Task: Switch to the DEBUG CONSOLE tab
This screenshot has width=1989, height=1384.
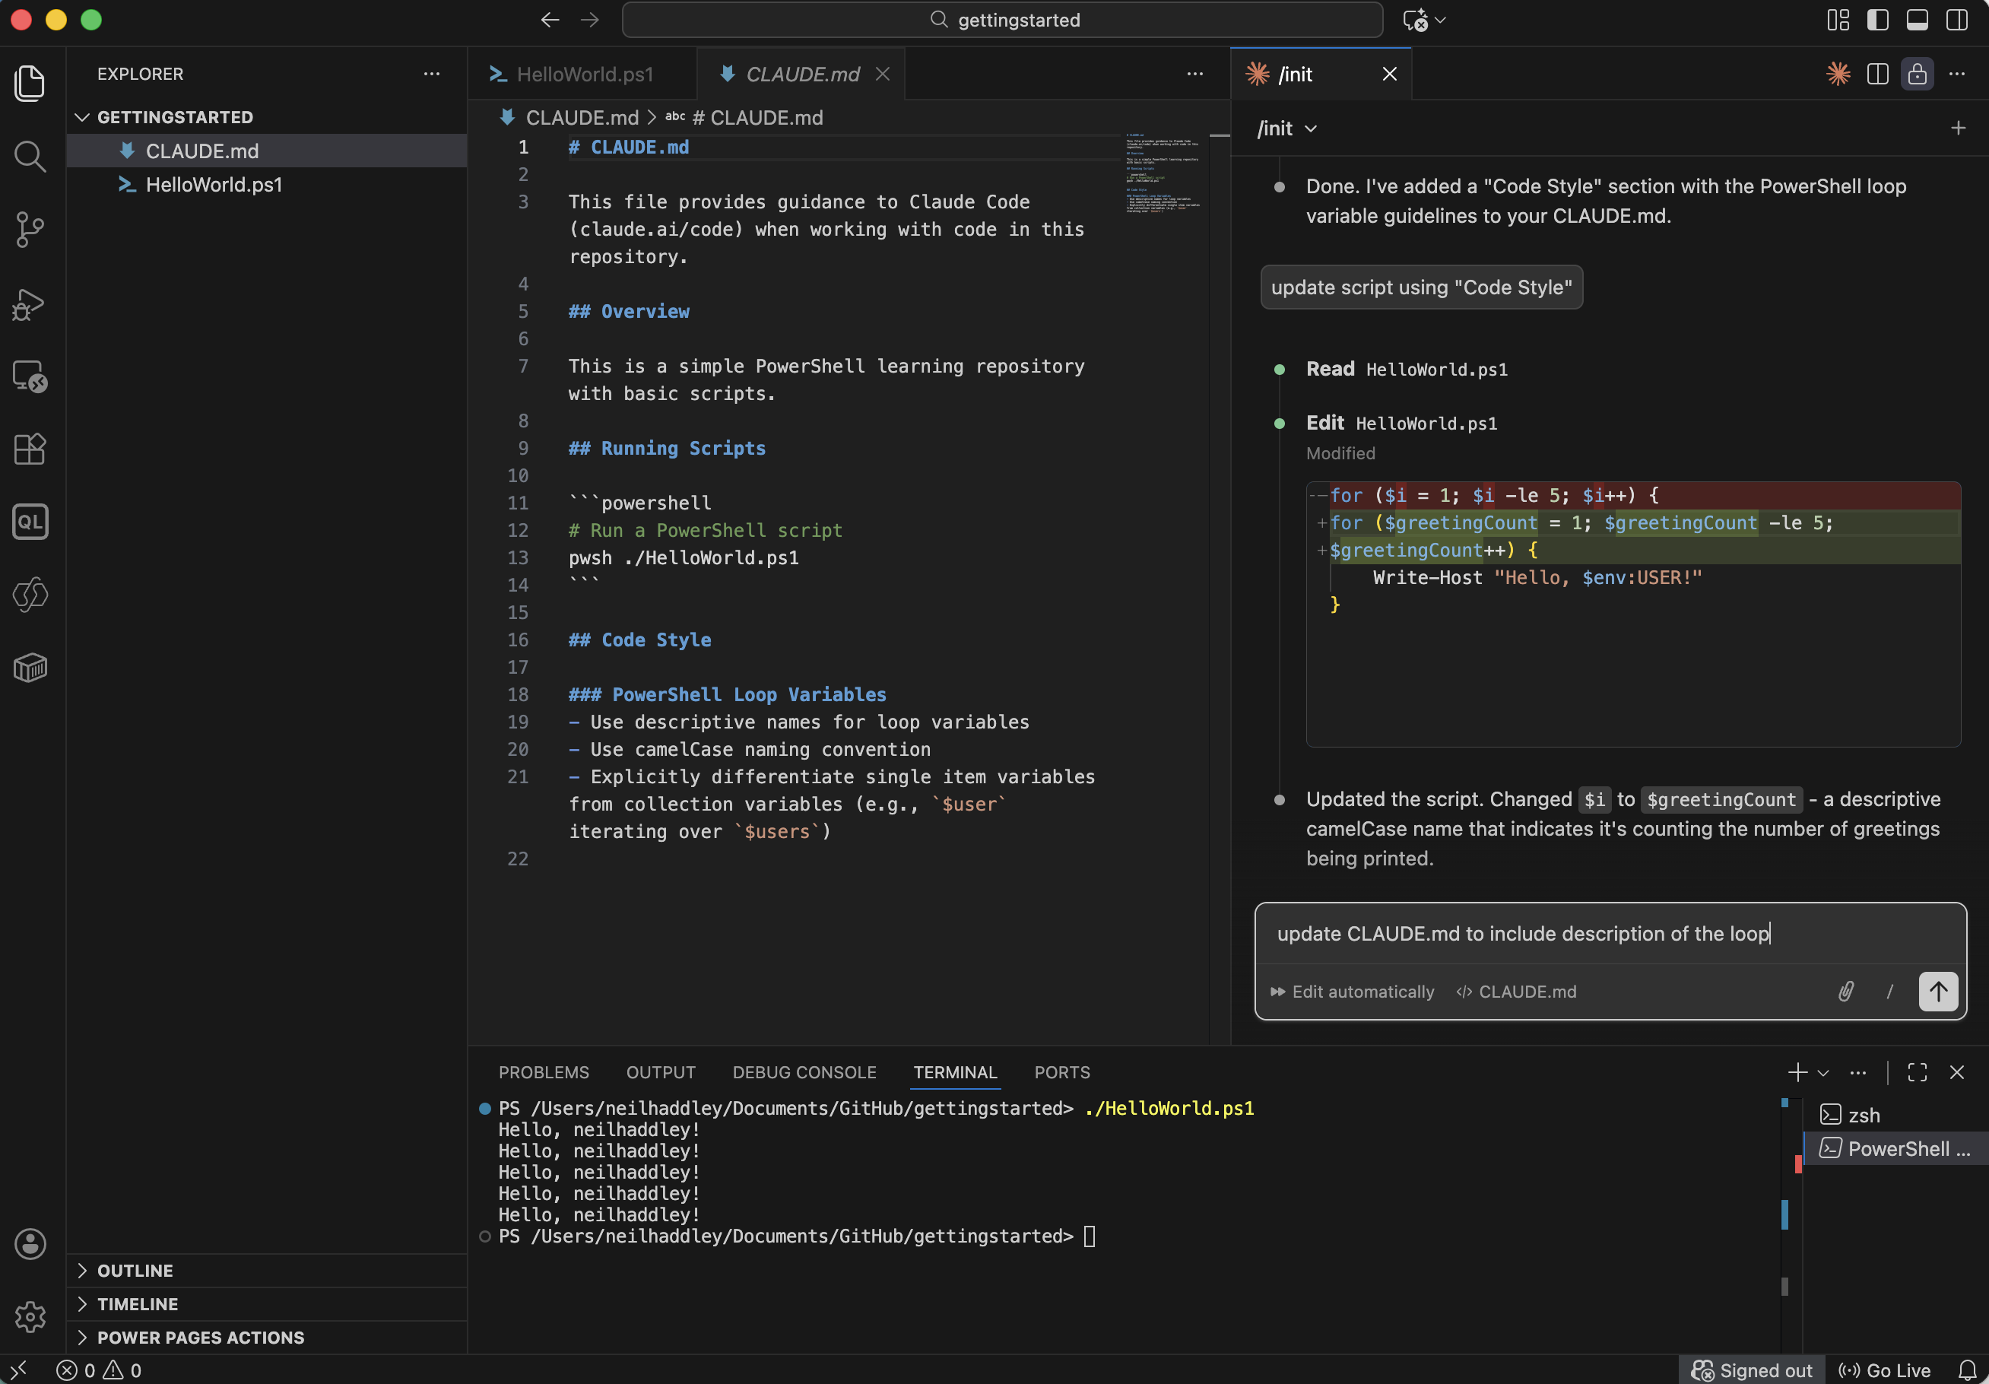Action: pos(804,1072)
